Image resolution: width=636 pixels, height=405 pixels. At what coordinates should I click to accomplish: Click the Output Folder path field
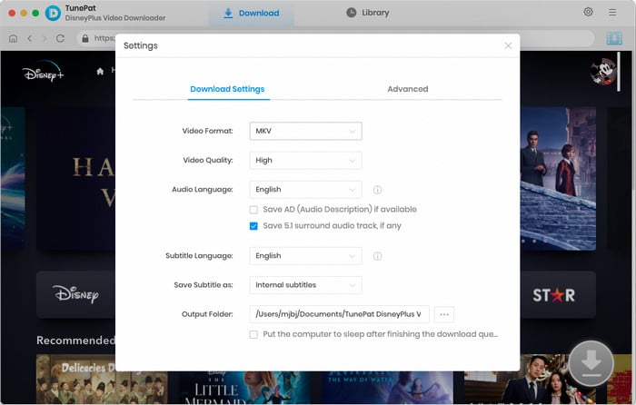click(x=340, y=314)
